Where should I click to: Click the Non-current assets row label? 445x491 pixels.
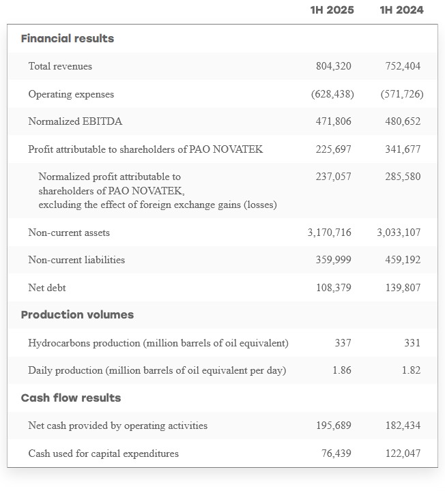pos(69,233)
